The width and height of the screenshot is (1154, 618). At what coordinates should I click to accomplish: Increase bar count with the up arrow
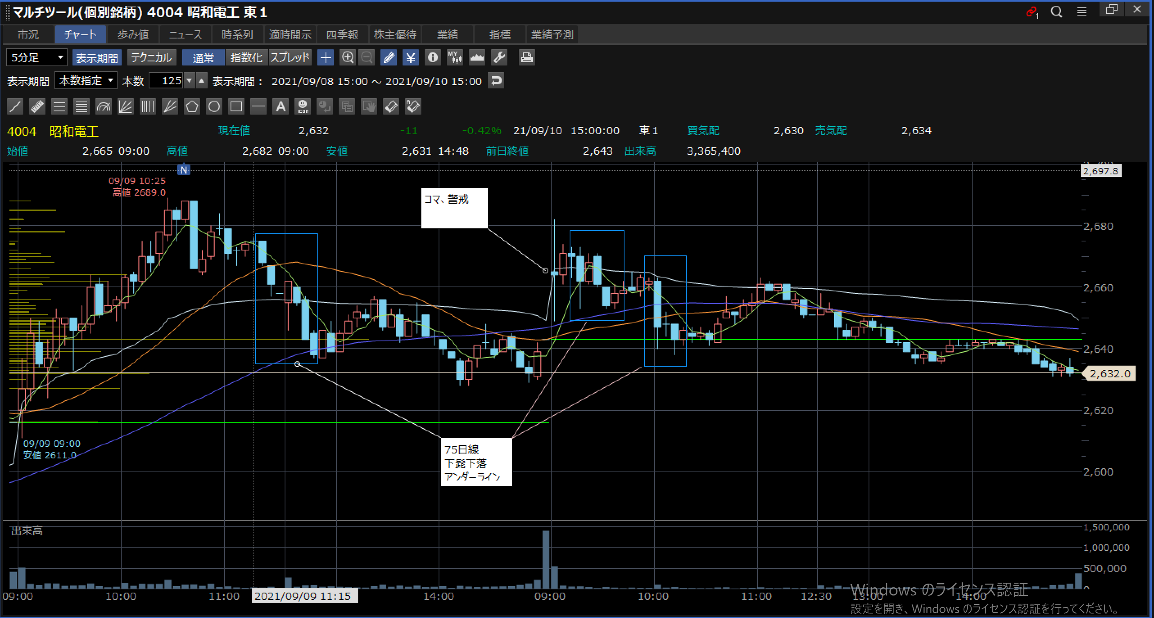coord(201,81)
